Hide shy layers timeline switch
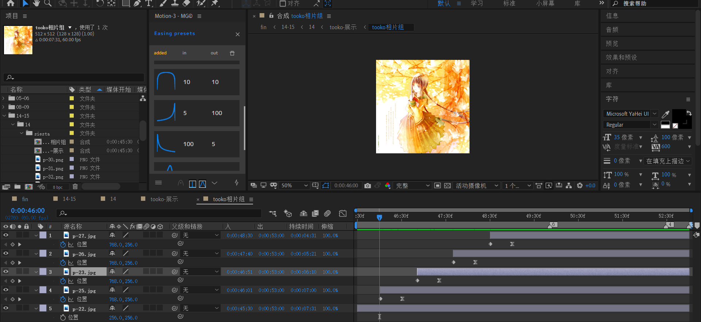Image resolution: width=701 pixels, height=322 pixels. (303, 213)
